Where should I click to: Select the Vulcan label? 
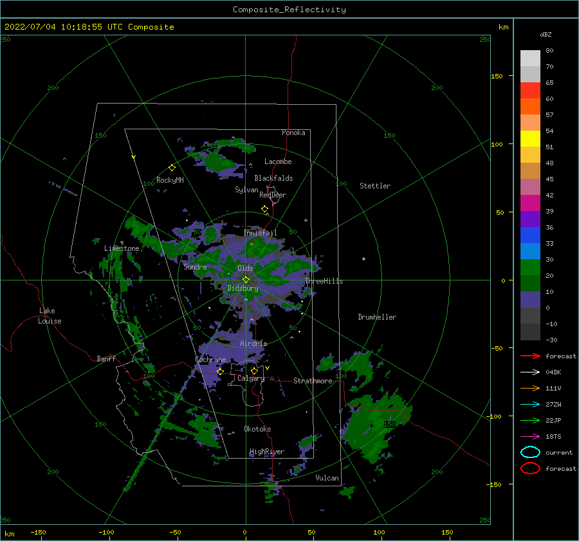click(327, 478)
